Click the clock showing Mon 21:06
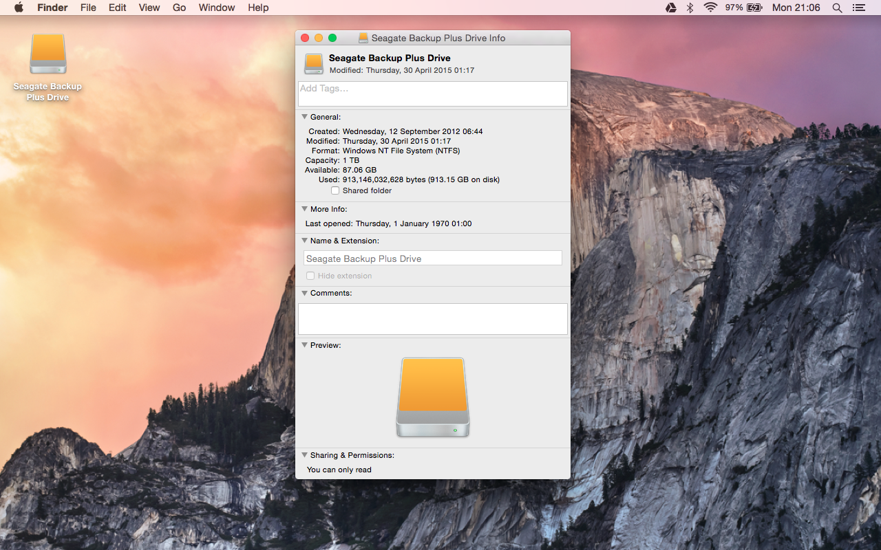 pyautogui.click(x=796, y=8)
